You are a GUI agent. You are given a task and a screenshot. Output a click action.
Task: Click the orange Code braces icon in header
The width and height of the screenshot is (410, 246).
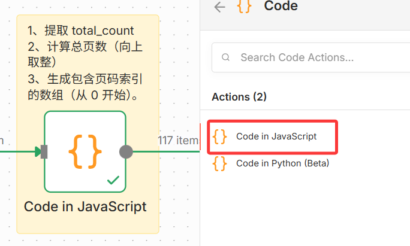pyautogui.click(x=243, y=6)
